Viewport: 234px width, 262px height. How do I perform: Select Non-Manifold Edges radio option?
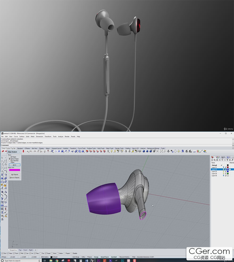(x=10, y=160)
